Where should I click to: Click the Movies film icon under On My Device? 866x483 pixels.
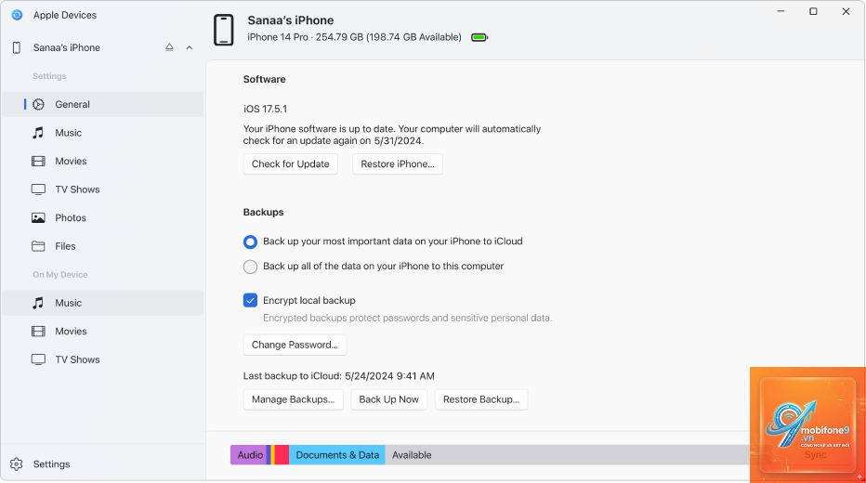pyautogui.click(x=38, y=332)
